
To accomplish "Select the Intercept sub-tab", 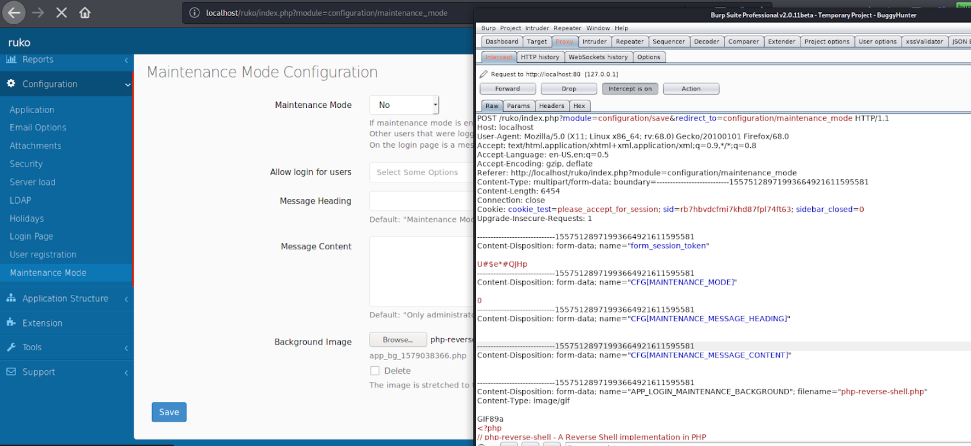I will (498, 57).
